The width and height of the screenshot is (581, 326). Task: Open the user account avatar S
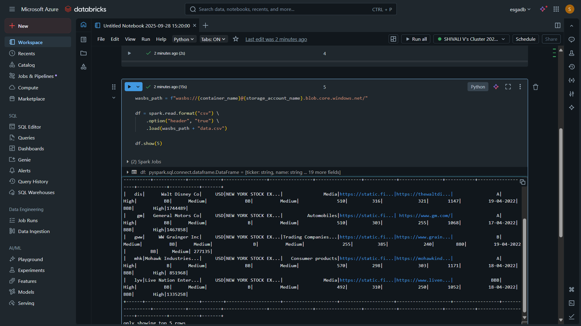click(x=570, y=9)
